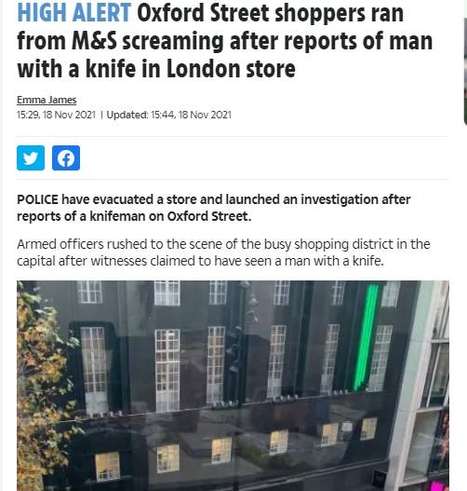The height and width of the screenshot is (491, 467).
Task: Click the bold word POLICE in the intro
Action: coord(37,199)
